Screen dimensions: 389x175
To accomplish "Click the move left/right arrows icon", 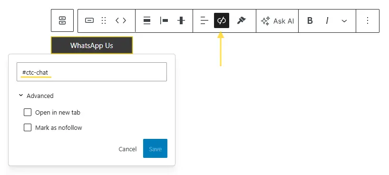I will pos(121,20).
